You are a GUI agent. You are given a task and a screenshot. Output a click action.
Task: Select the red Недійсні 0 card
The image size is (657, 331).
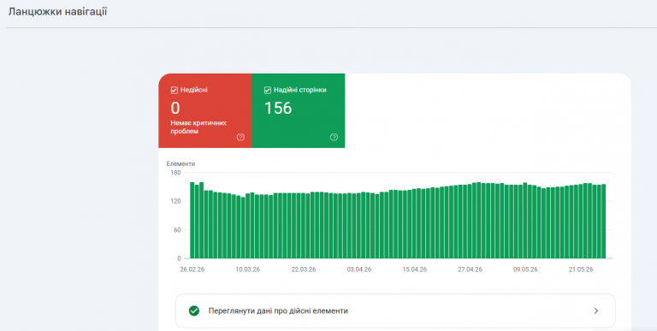[x=205, y=110]
